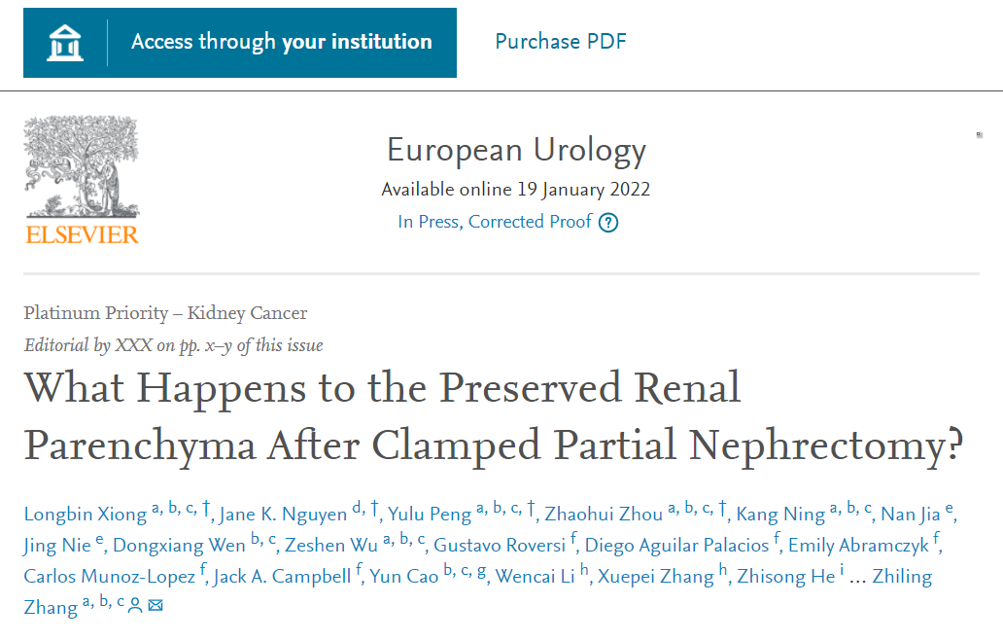Select author Longbin Xiong

pos(86,515)
